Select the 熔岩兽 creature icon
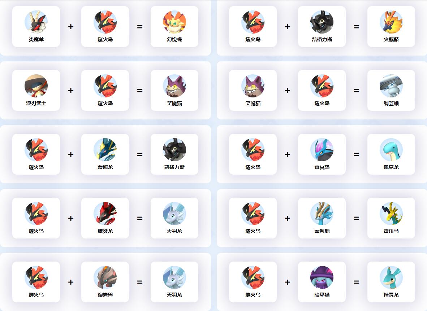Screen dimensions: 427x311 [105, 277]
